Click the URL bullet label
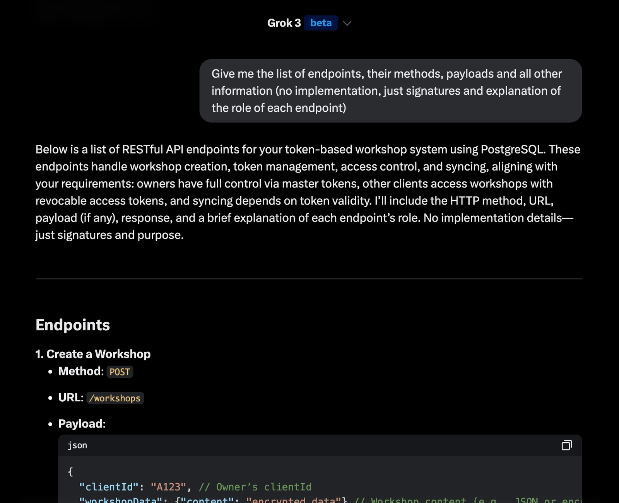The width and height of the screenshot is (619, 503). 71,397
